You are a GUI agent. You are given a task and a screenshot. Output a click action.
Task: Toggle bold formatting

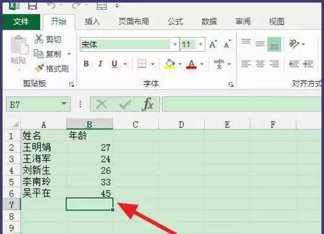pyautogui.click(x=86, y=64)
